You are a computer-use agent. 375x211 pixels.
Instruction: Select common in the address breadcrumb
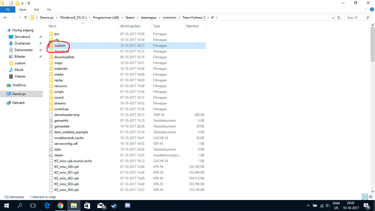(x=169, y=18)
